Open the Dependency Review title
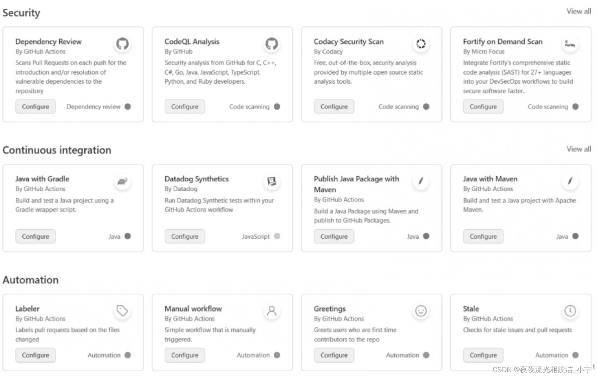 pyautogui.click(x=48, y=42)
